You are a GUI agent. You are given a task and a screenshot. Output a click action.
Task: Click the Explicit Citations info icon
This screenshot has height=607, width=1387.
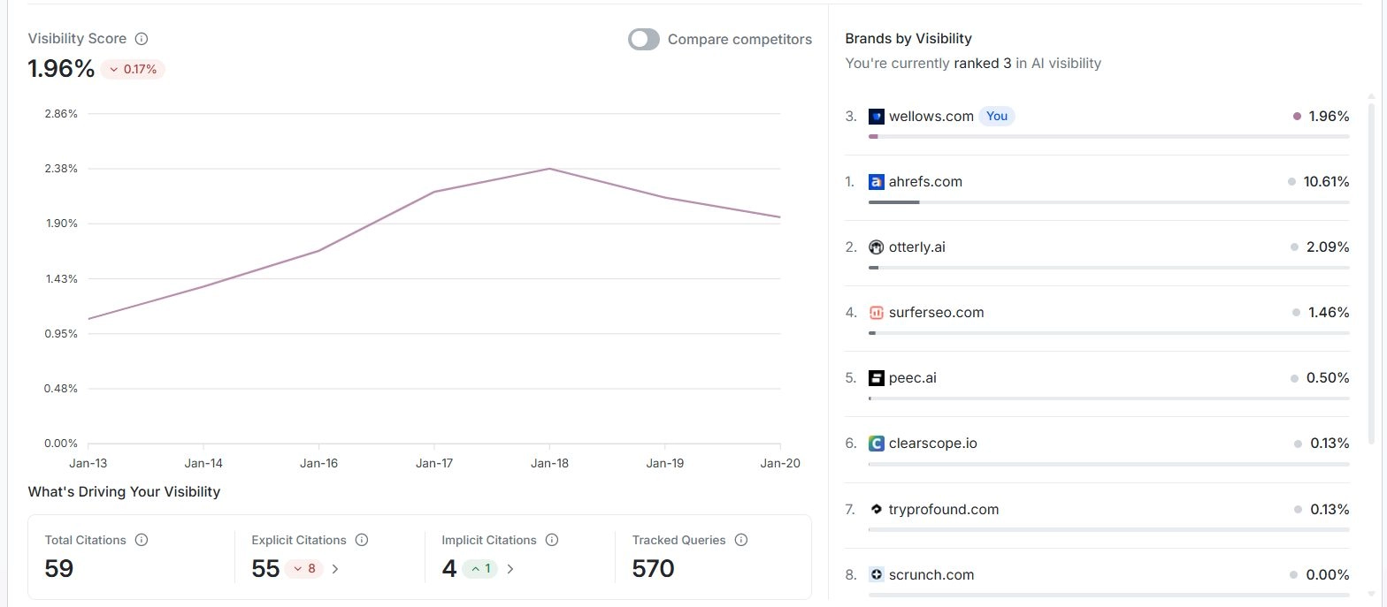(361, 540)
